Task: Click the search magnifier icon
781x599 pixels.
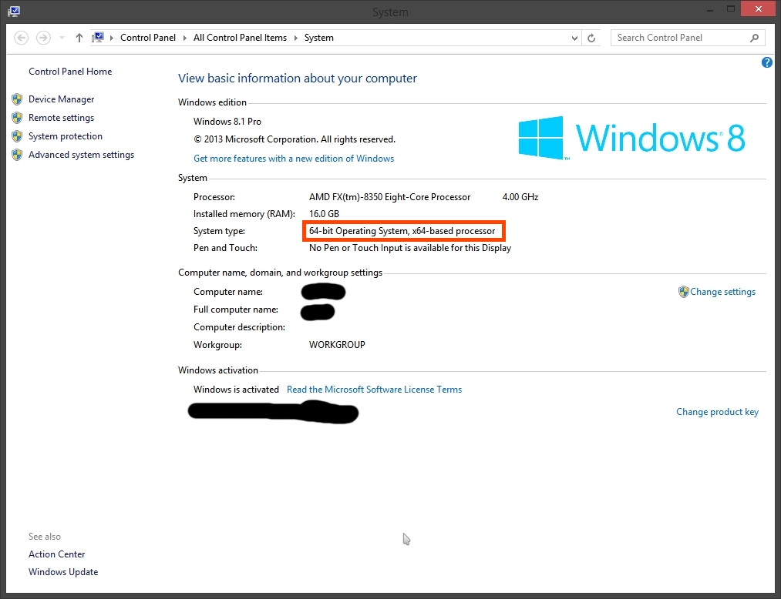Action: coord(755,38)
